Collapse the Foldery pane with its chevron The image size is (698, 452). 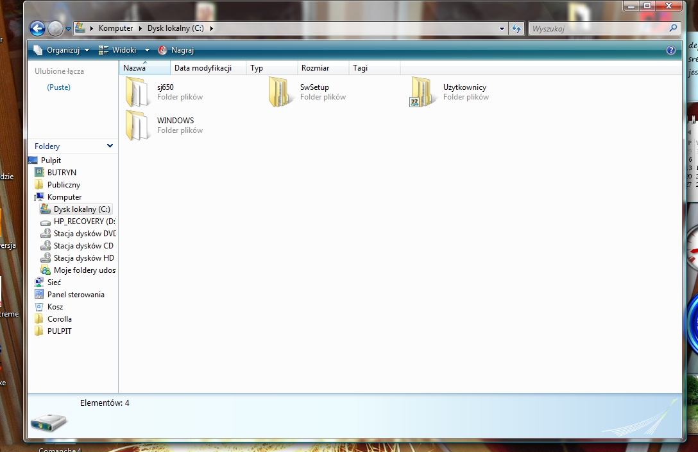[110, 146]
